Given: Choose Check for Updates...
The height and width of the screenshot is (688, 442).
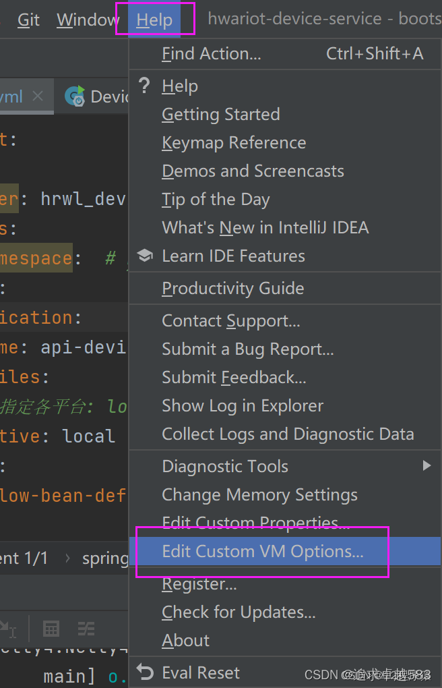Looking at the screenshot, I should (x=284, y=612).
